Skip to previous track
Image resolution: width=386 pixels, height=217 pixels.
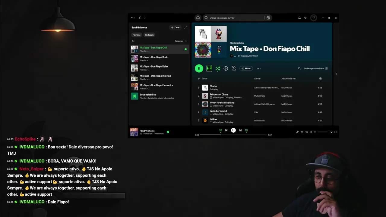pos(226,130)
